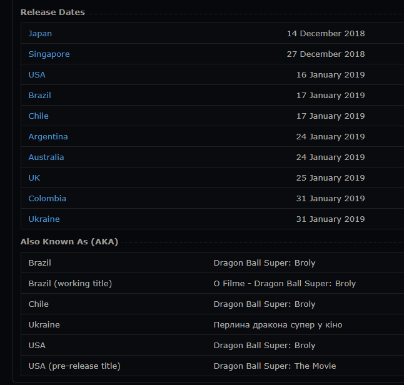Select the date 27 December 2018

point(326,54)
